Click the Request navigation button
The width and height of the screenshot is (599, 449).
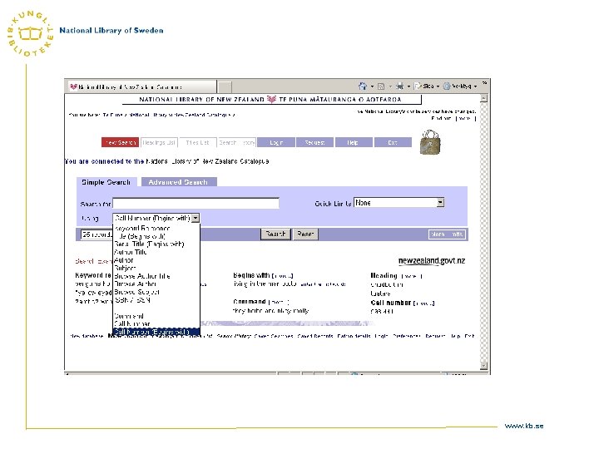(314, 142)
